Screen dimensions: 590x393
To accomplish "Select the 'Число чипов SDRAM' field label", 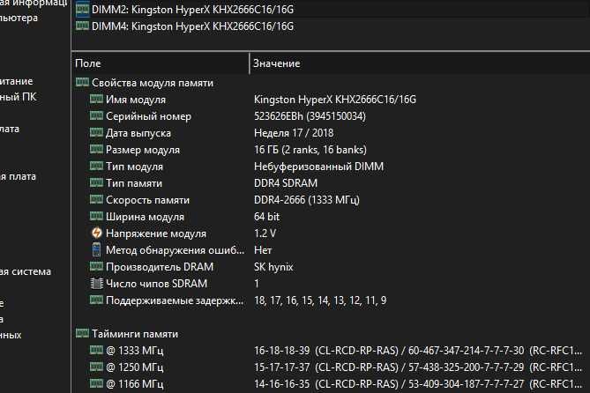I will (156, 284).
